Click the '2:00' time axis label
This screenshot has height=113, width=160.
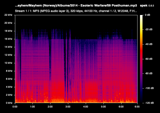coord(50,107)
